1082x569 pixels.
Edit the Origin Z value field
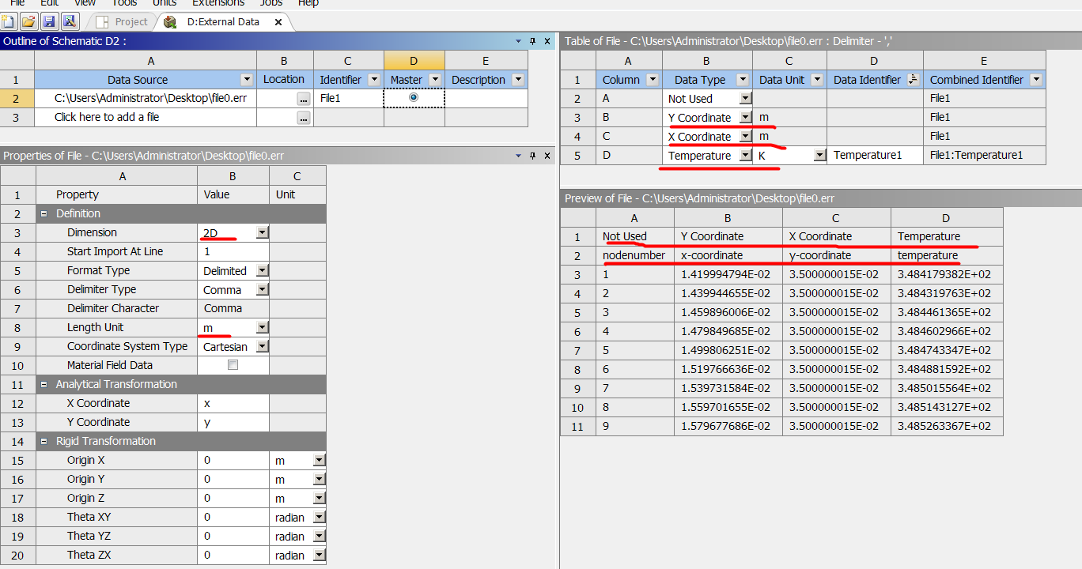(x=233, y=498)
